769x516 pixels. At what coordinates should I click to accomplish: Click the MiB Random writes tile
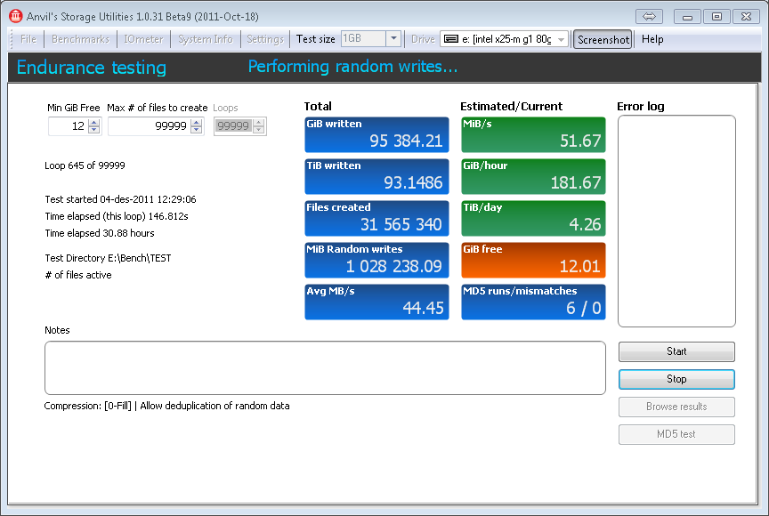click(376, 260)
